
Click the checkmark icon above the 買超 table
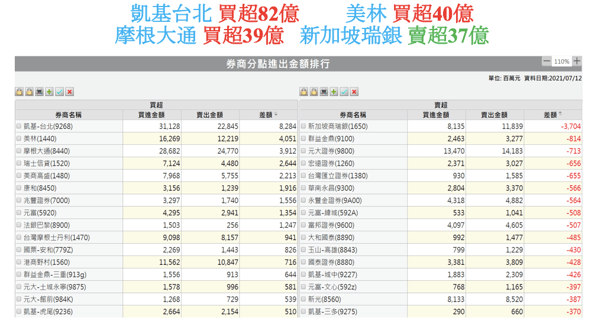pos(59,92)
